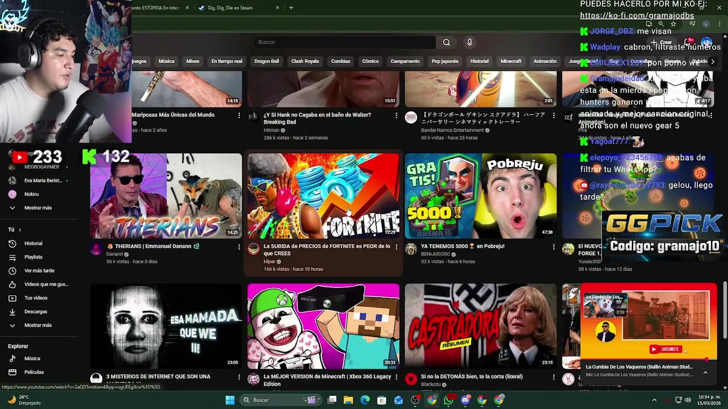Open Si no la DETONÁS bien video title

[x=471, y=377]
